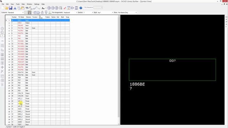
Task: Click the table grid icon in left sidebar
Action: [x=2, y=55]
